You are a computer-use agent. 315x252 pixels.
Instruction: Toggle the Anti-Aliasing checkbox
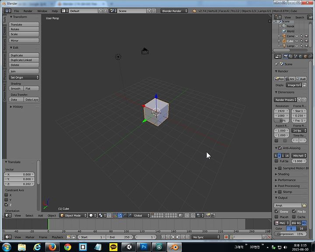[280, 148]
